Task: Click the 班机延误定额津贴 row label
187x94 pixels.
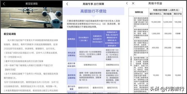Action: tap(71, 54)
